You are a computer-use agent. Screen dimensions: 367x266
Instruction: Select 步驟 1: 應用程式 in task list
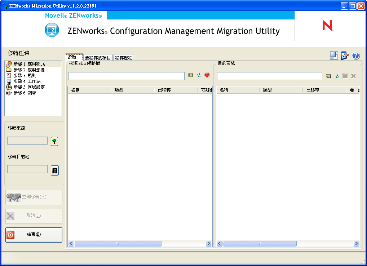[29, 64]
